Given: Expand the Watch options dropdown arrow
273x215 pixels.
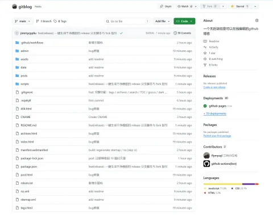Looking at the screenshot, I should (196, 6).
